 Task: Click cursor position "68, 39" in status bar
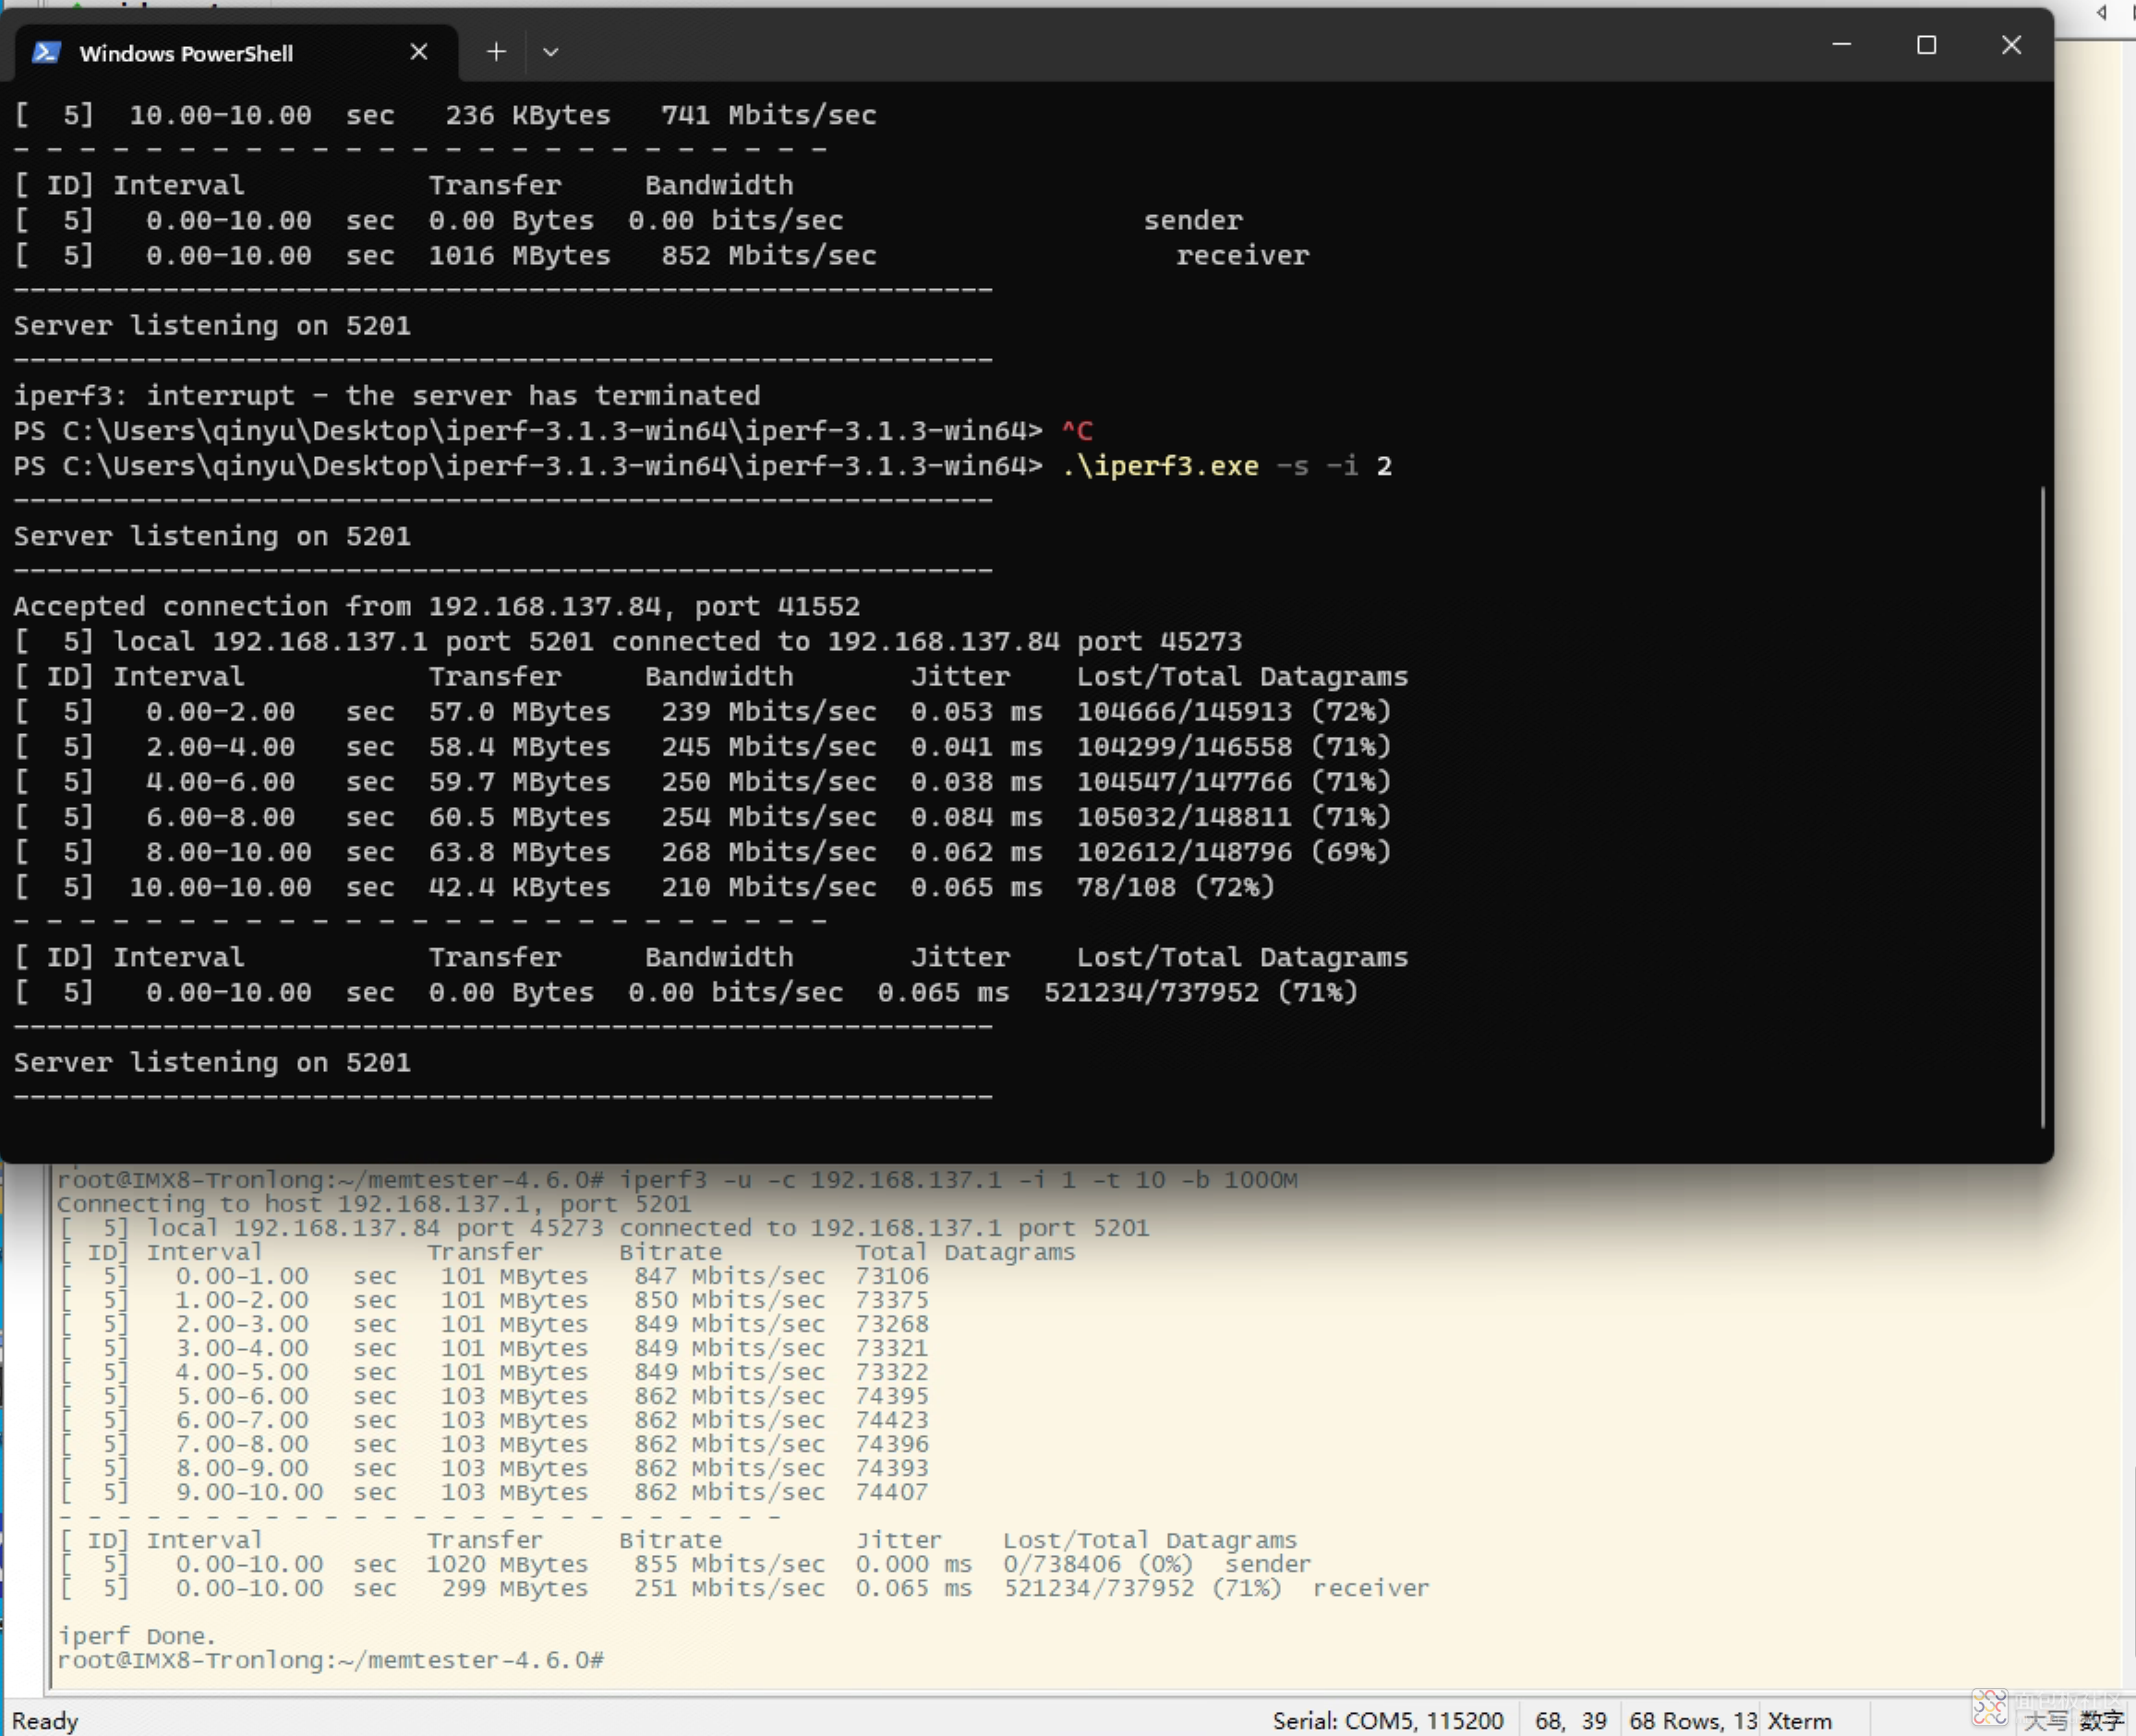point(1571,1720)
